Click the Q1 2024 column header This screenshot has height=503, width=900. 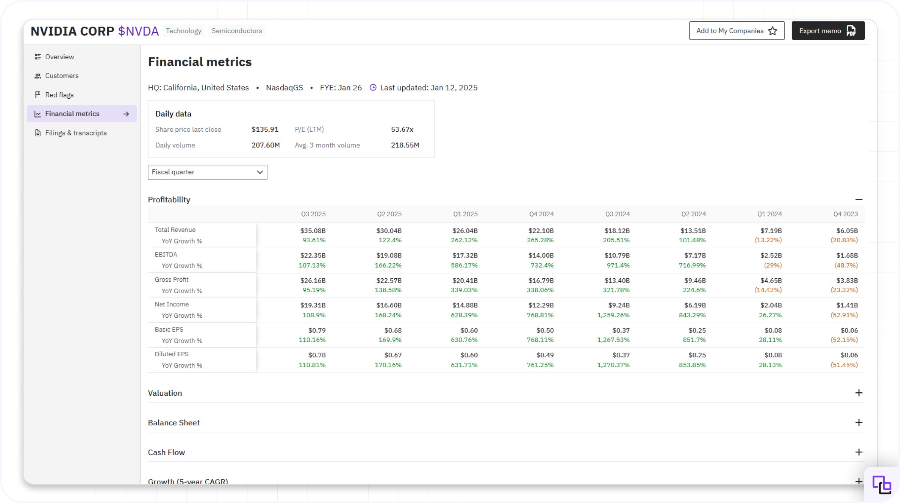[769, 214]
